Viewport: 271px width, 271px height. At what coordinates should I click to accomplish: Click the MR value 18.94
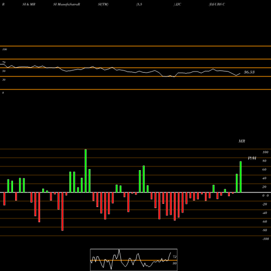pyautogui.click(x=252, y=158)
